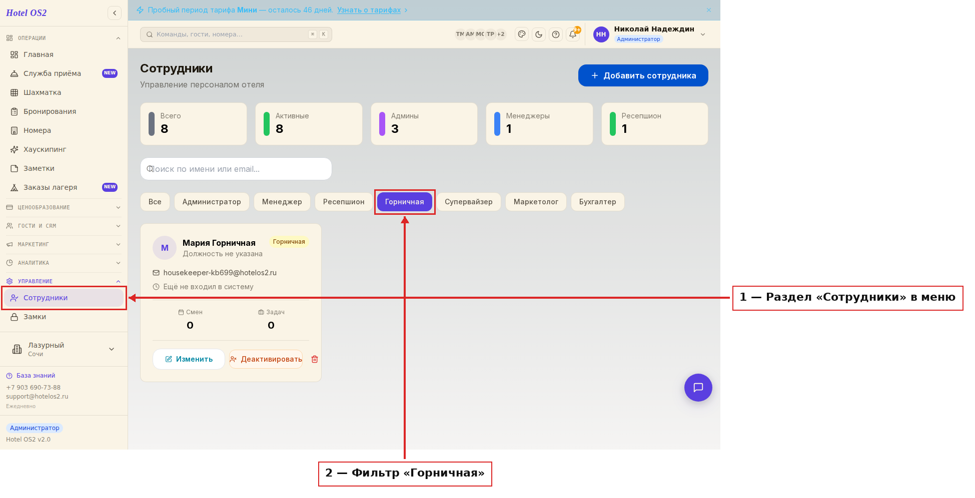The image size is (975, 498).
Task: Deactivate Мария Горничная
Action: tap(266, 359)
